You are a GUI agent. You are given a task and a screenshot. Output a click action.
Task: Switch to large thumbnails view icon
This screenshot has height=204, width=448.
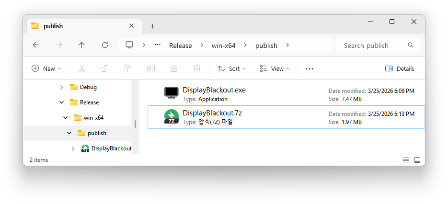[x=417, y=159]
